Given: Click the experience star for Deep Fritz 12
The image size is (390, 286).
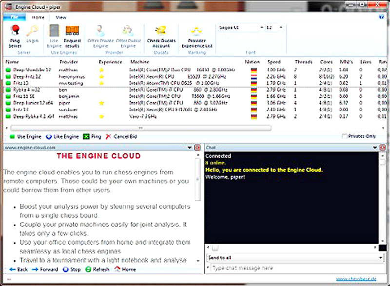Looking at the screenshot, I should point(101,76).
